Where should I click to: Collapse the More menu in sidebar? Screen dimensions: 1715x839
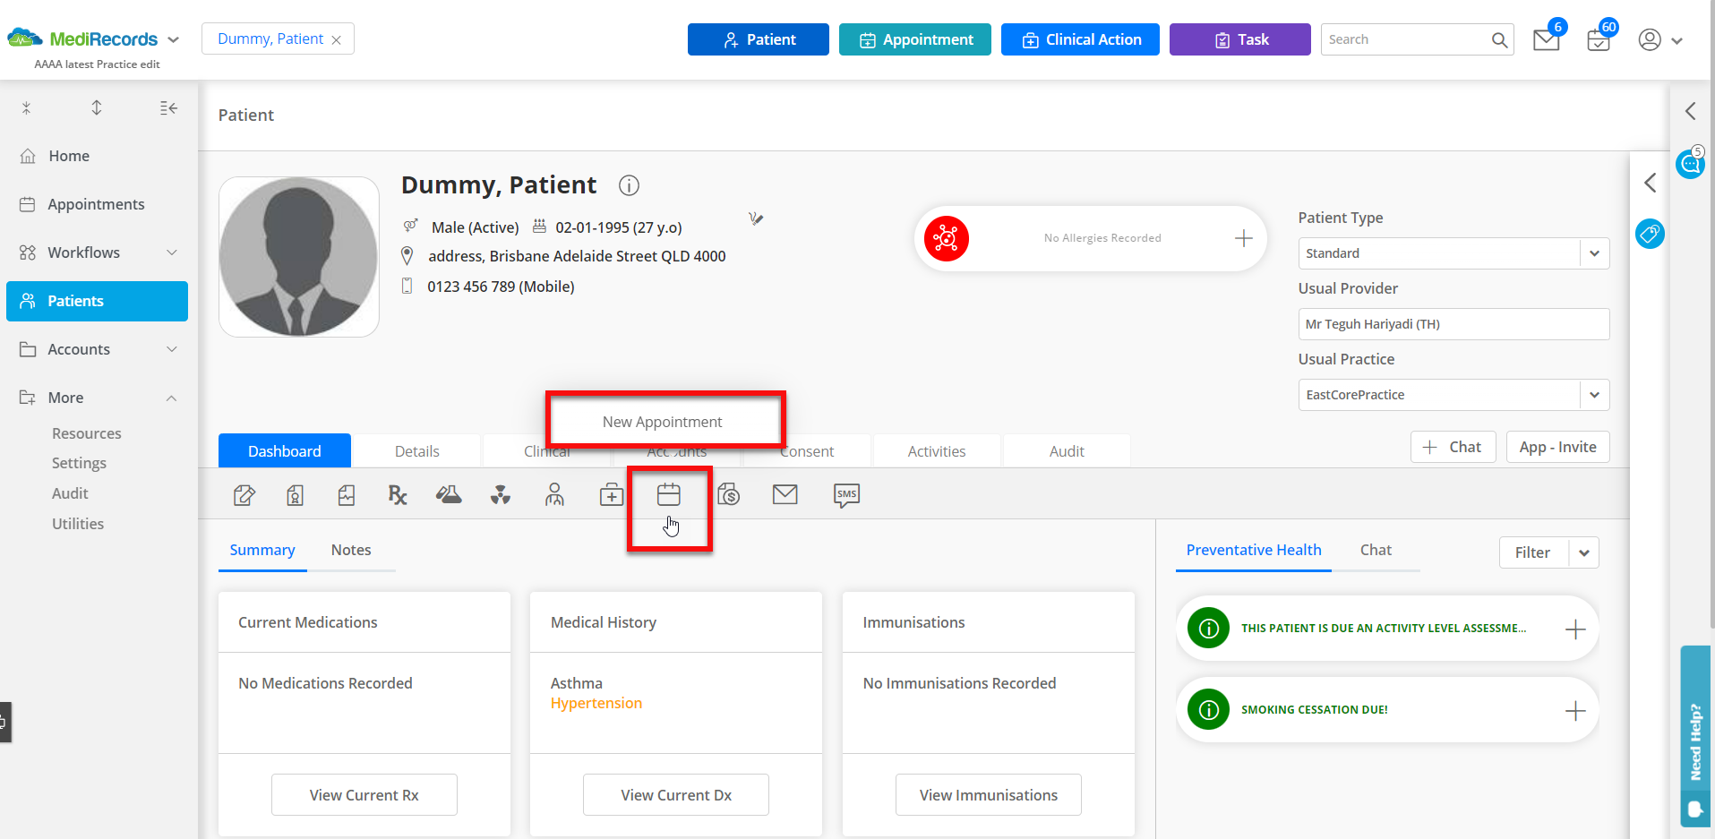(171, 398)
